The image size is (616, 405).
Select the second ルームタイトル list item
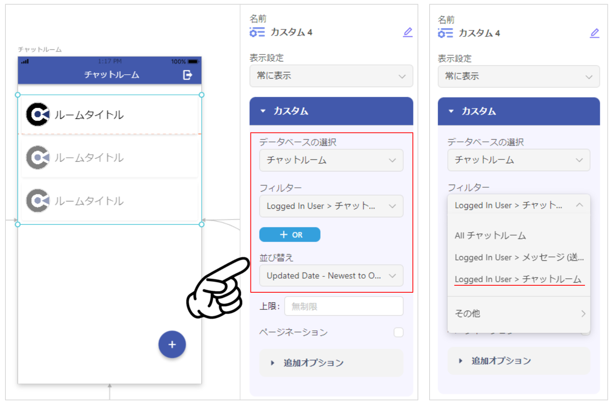tap(110, 157)
